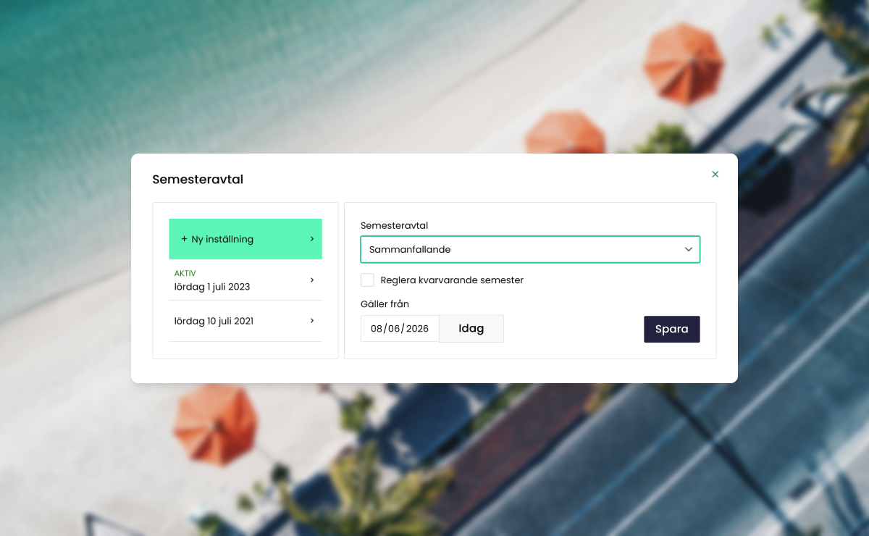The height and width of the screenshot is (536, 869).
Task: Click the chevron beside lördag 1 juli 2023
Action: (x=312, y=280)
